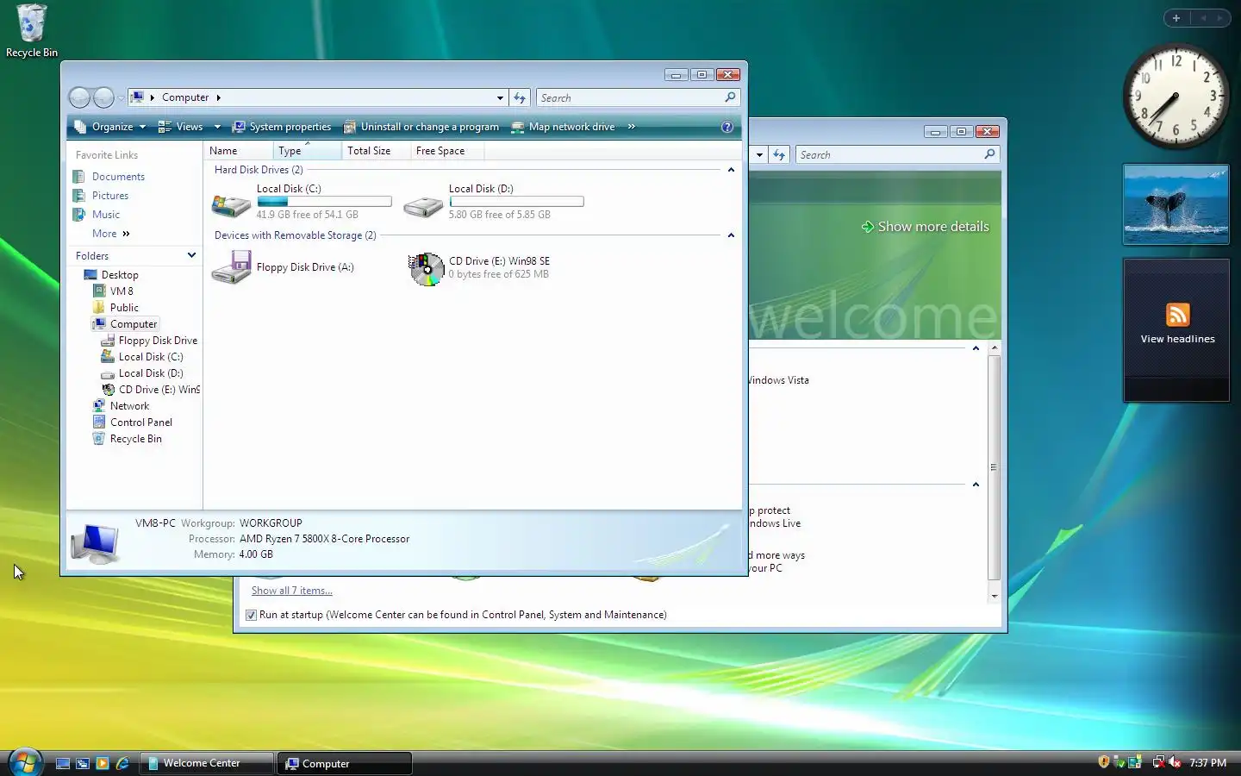Click Map network drive

coord(563,127)
